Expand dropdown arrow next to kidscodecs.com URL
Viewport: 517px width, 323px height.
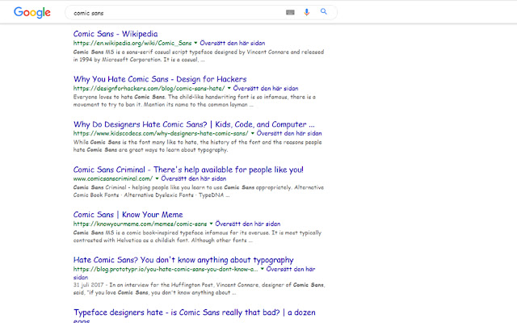click(253, 133)
